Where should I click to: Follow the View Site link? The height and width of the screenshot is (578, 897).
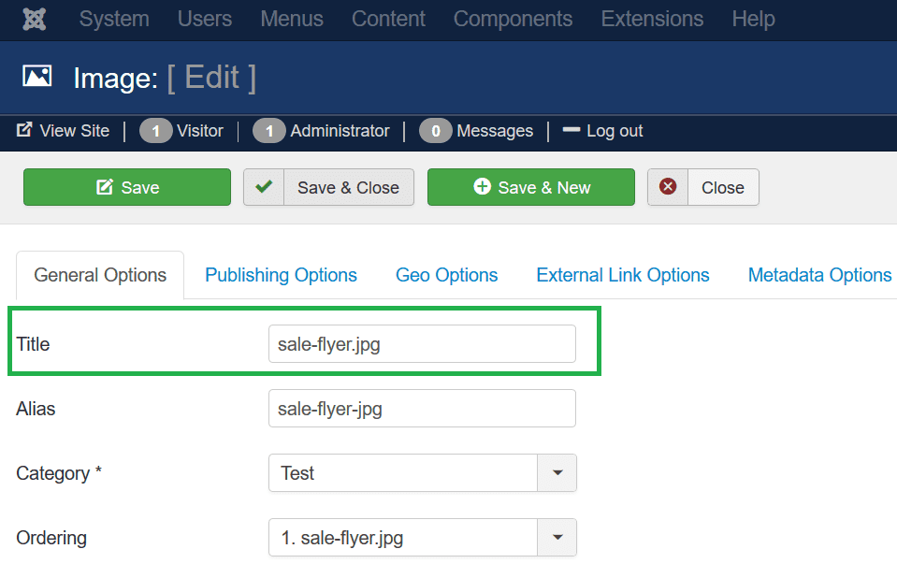64,131
